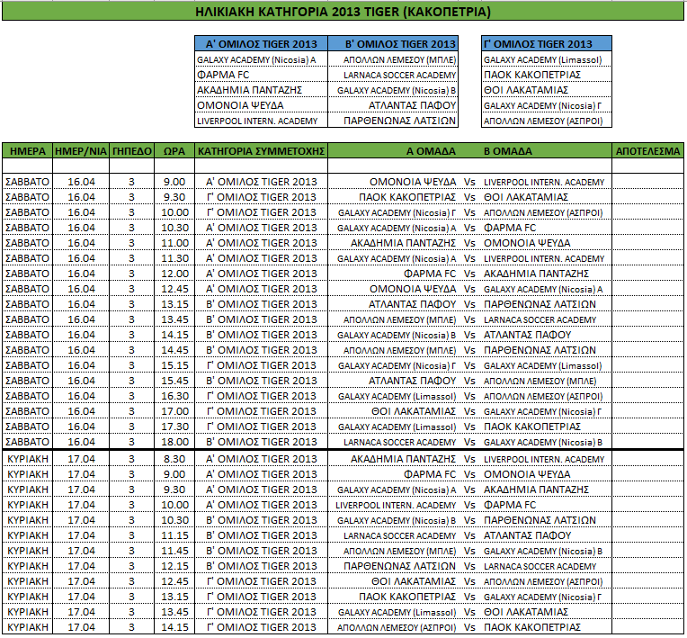
Task: Click ΑΠΟΛΛΩΝ ΛΕΜΕΣΟΥ (ΑΣΠΡΟΙ) in group Γ list
Action: click(x=543, y=121)
